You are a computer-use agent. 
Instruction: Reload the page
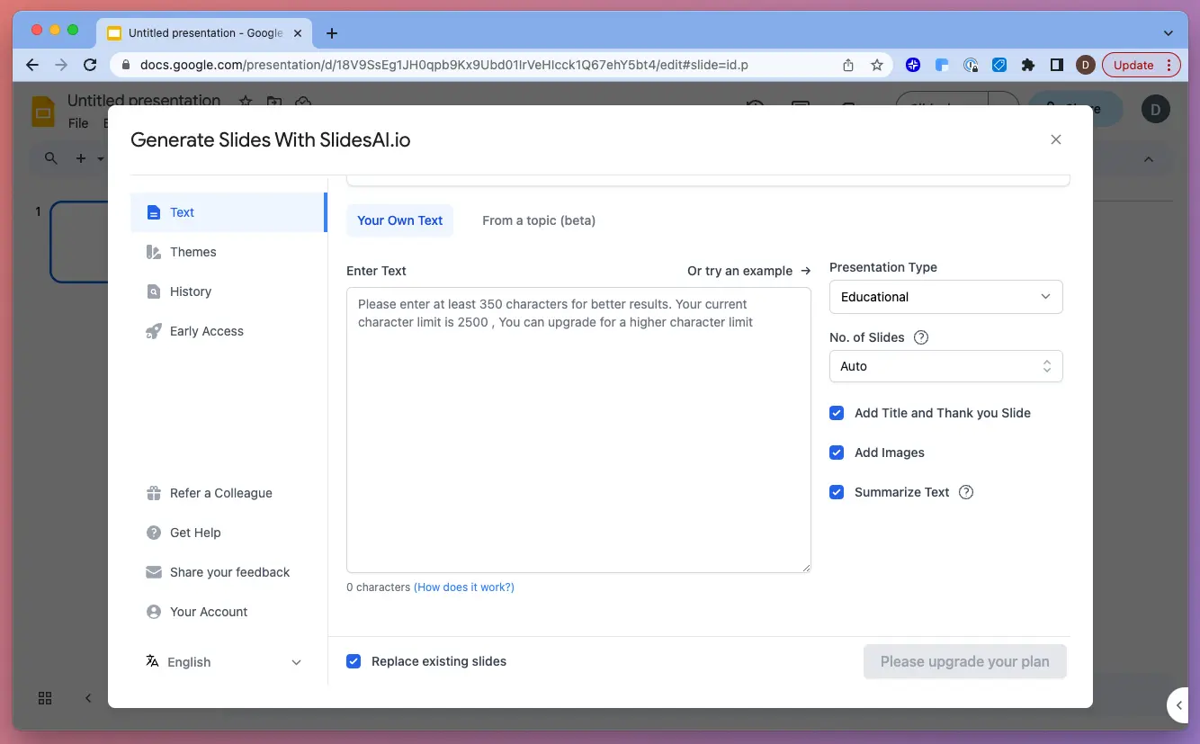[90, 65]
